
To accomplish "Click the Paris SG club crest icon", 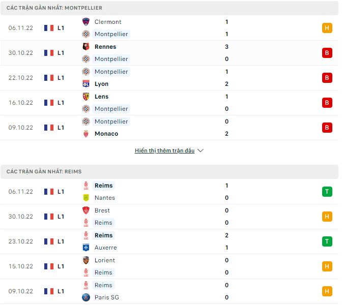I will tap(86, 297).
